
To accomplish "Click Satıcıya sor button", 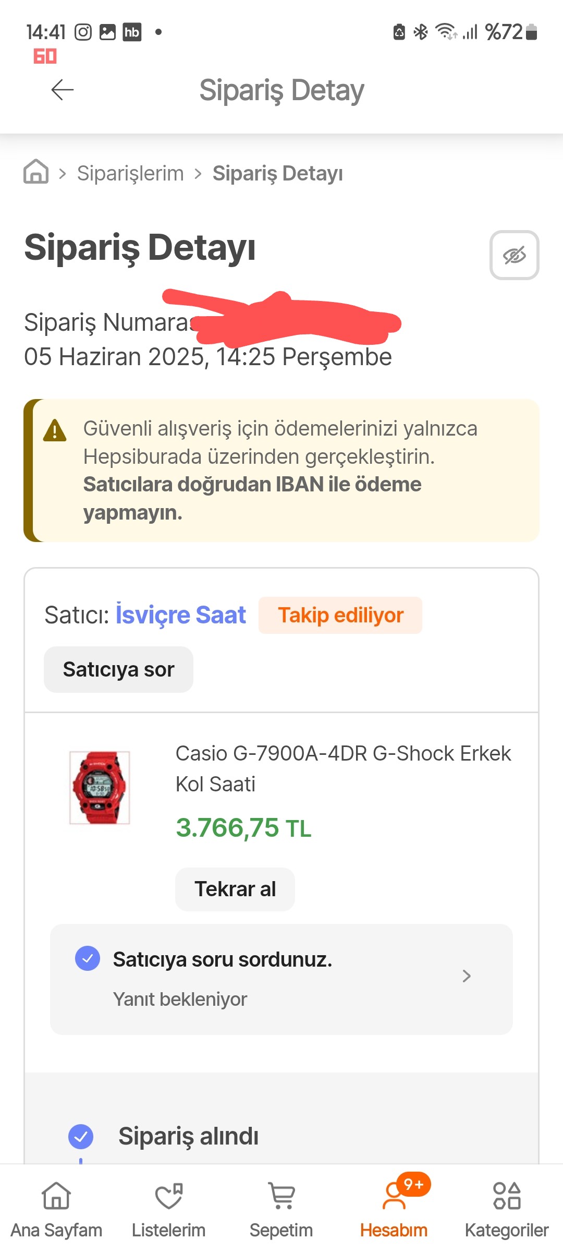I will 118,669.
